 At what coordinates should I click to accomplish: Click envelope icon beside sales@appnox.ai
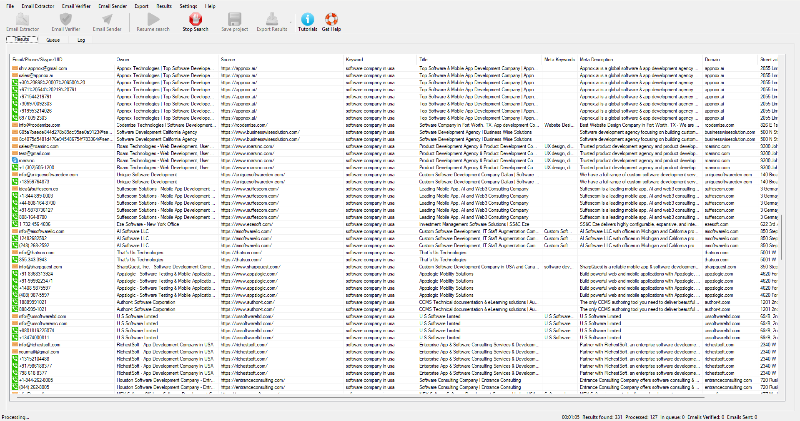tap(15, 75)
